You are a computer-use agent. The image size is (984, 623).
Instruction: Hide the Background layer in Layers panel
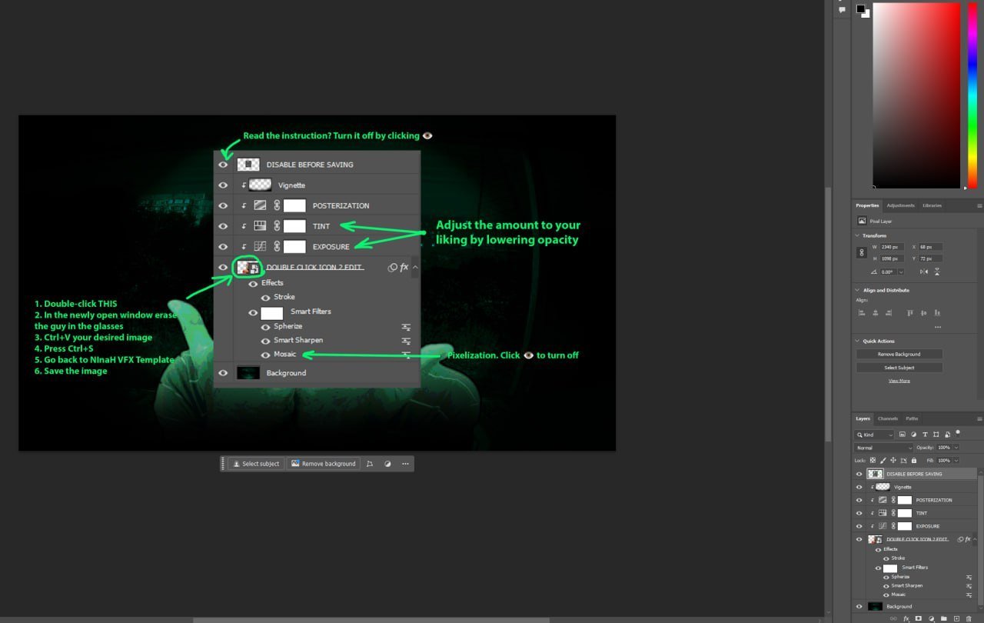click(x=859, y=606)
